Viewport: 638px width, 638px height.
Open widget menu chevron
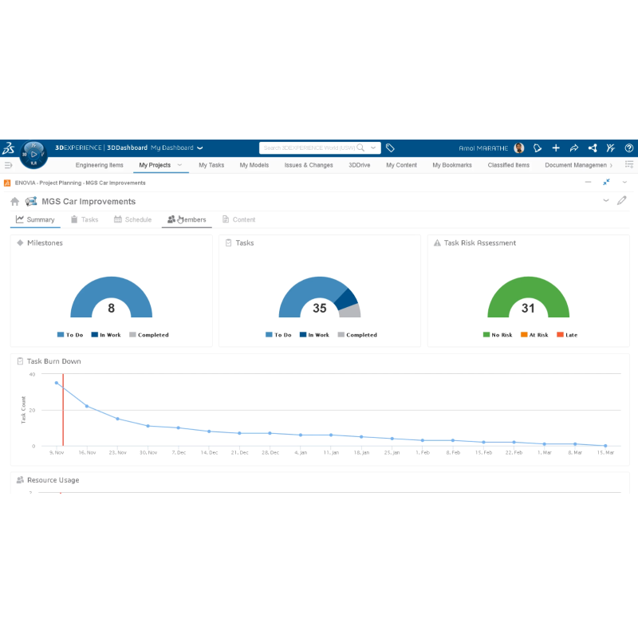click(x=624, y=183)
